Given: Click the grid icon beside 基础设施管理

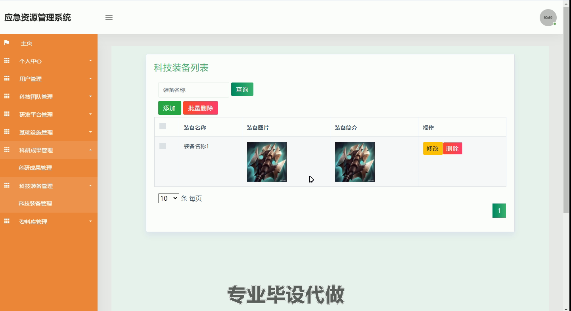Looking at the screenshot, I should [7, 132].
